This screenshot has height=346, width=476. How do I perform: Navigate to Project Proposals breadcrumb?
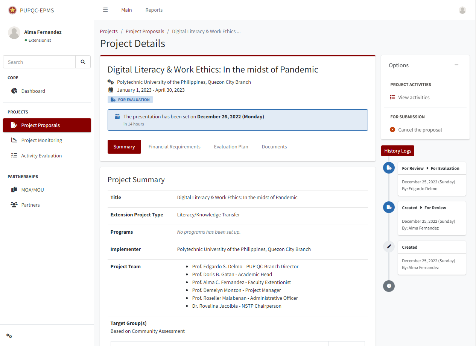[145, 31]
